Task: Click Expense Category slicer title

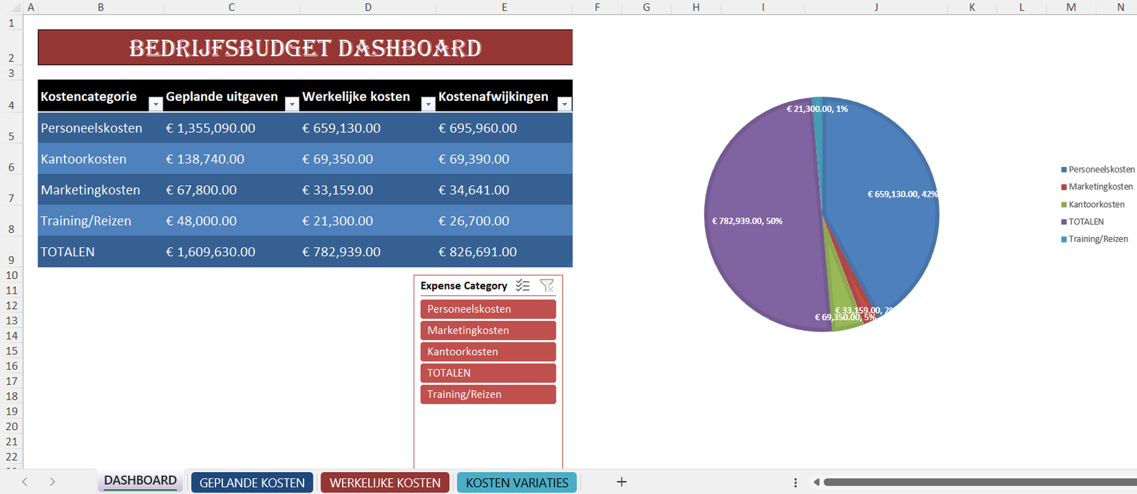Action: pyautogui.click(x=464, y=285)
